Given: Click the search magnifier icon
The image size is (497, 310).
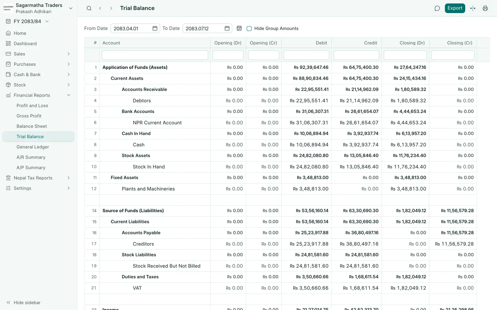Looking at the screenshot, I should pyautogui.click(x=89, y=8).
